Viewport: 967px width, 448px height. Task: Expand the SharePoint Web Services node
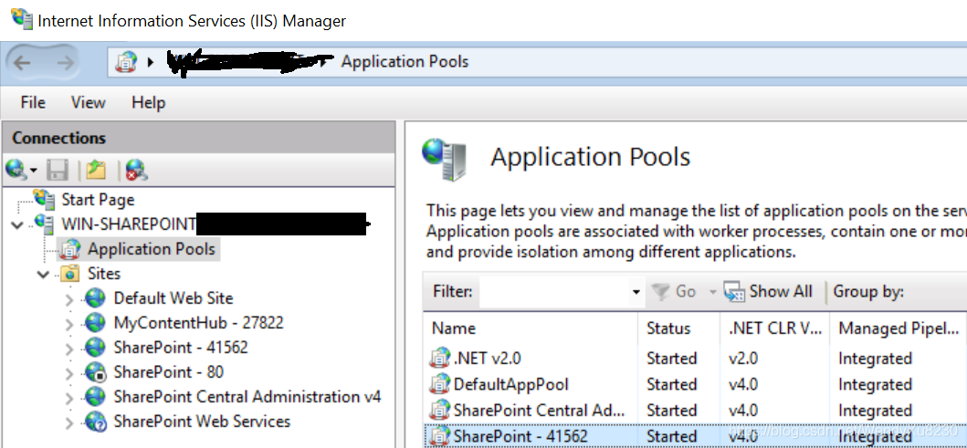(x=69, y=423)
